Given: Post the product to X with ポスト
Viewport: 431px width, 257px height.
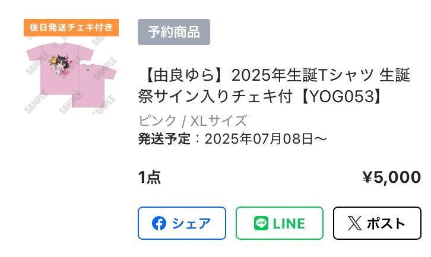Looking at the screenshot, I should click(377, 223).
